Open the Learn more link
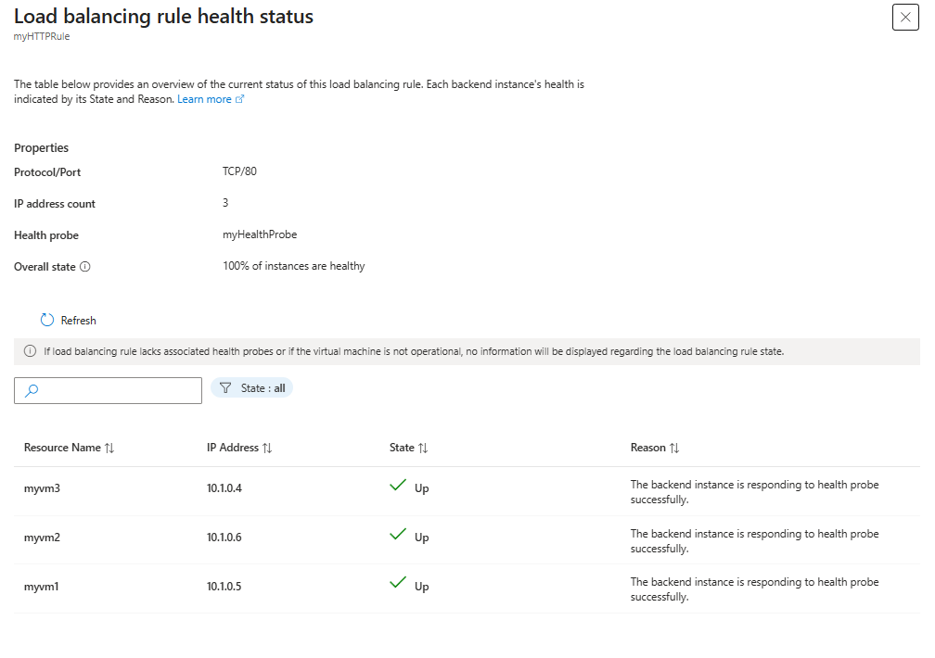 [204, 99]
